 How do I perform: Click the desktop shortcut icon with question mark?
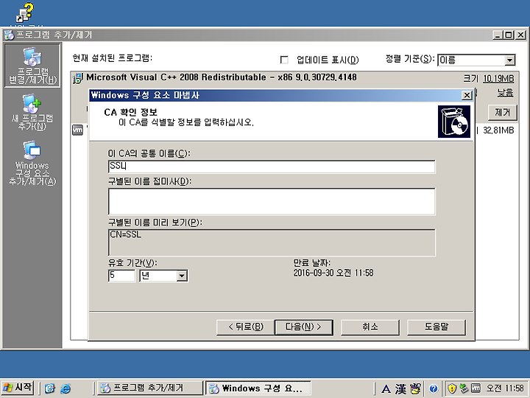click(25, 13)
